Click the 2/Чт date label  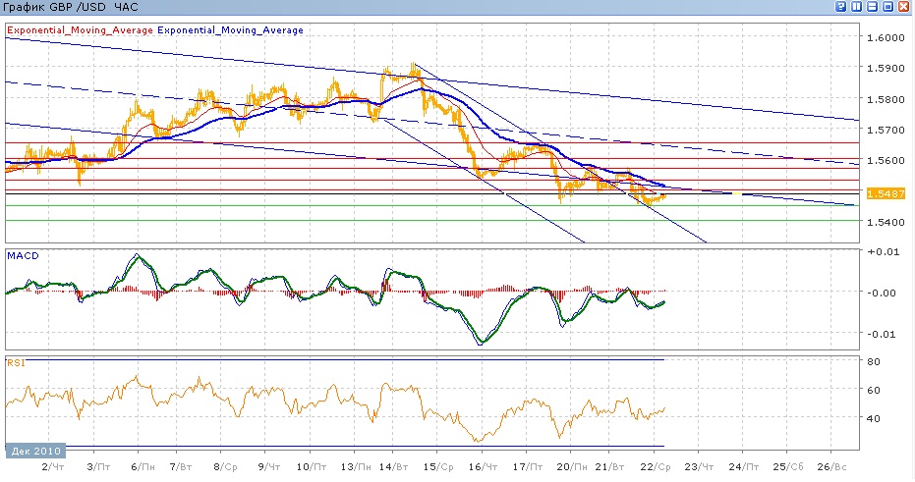pyautogui.click(x=53, y=467)
